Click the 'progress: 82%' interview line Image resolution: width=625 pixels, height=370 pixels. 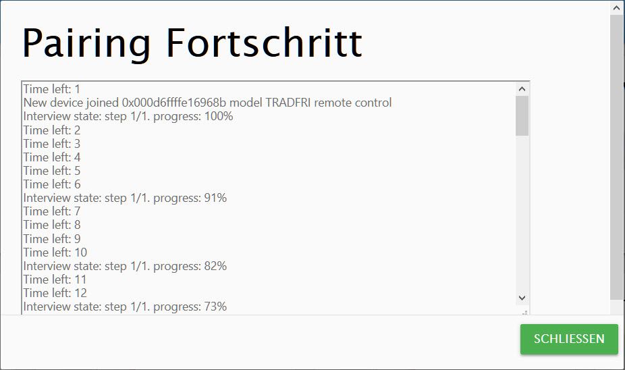point(125,266)
